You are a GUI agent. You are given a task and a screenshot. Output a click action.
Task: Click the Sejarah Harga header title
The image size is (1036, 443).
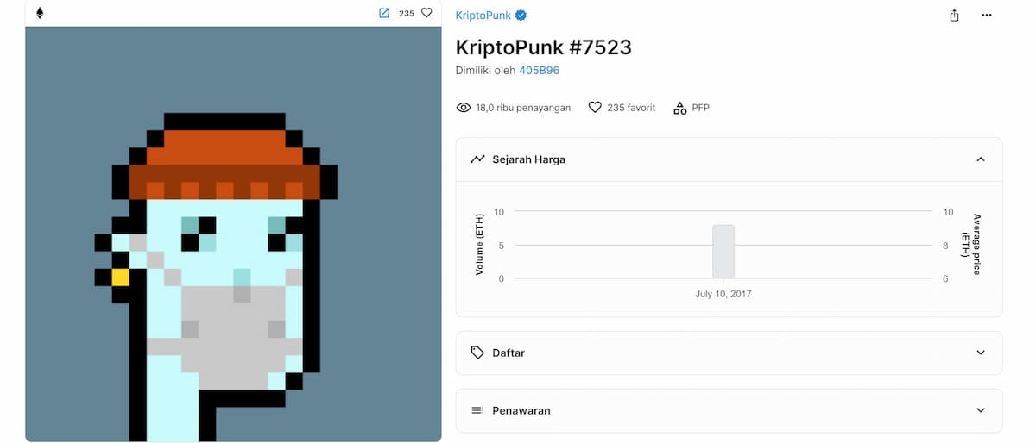(529, 159)
